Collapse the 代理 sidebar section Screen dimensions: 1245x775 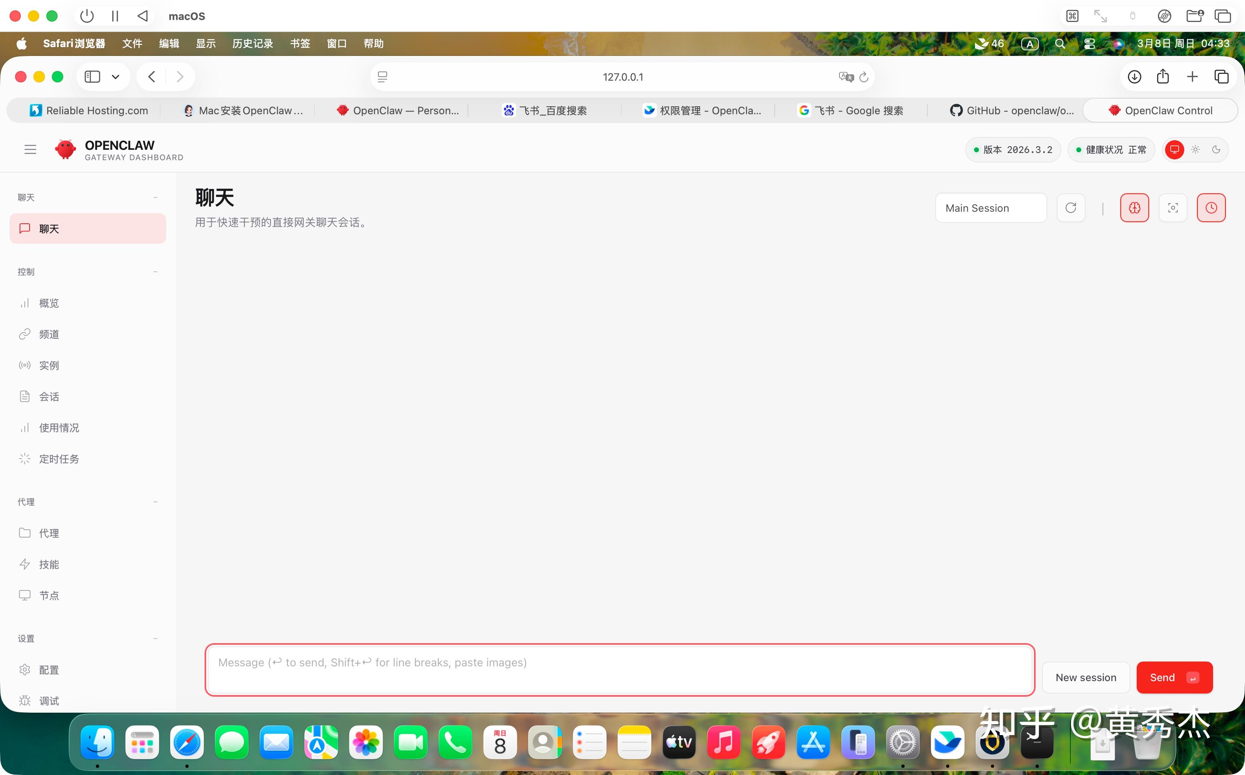pyautogui.click(x=155, y=502)
